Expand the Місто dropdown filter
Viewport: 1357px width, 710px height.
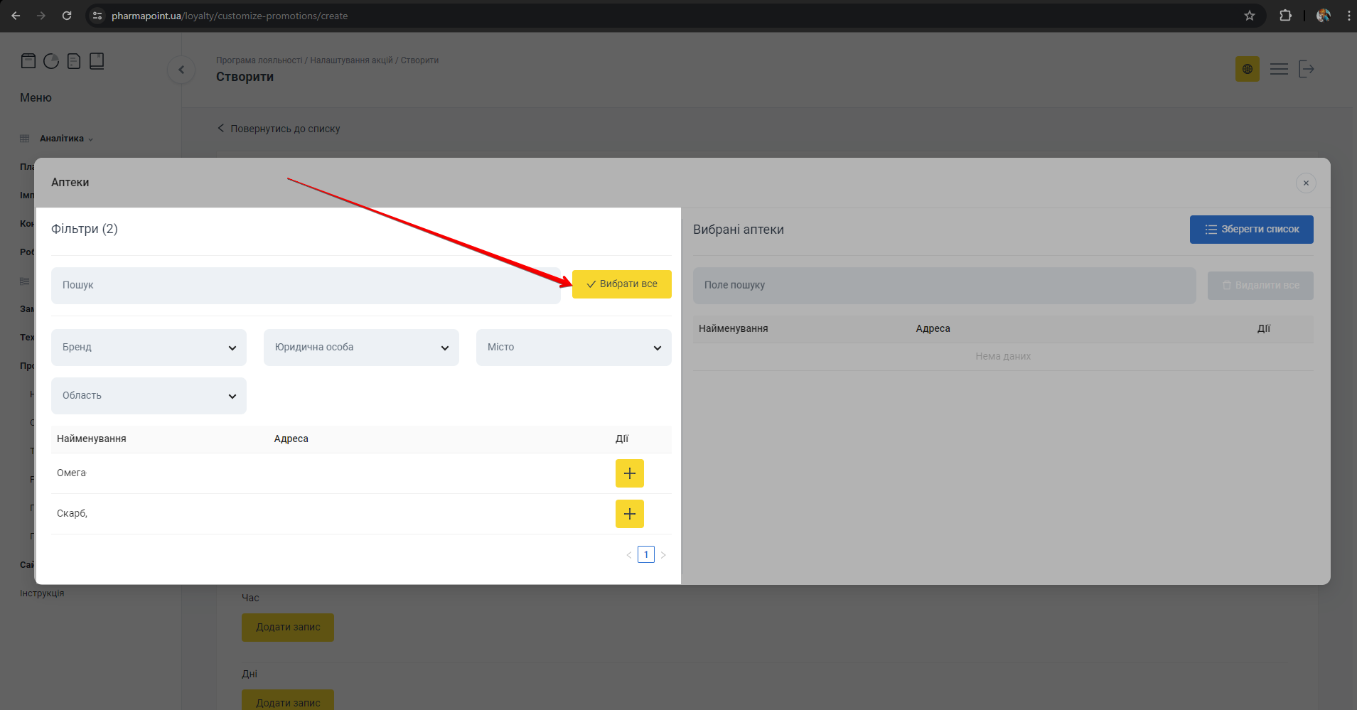tap(574, 348)
